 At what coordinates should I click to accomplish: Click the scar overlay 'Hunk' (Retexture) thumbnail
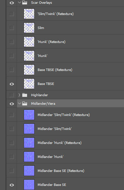click(x=29, y=42)
